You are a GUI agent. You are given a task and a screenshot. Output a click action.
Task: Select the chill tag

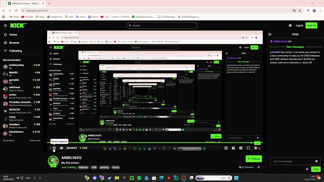pyautogui.click(x=94, y=167)
